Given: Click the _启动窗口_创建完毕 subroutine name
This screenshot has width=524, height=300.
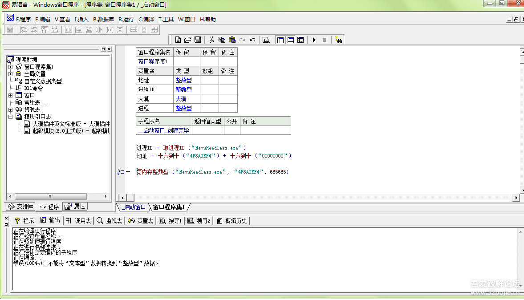Looking at the screenshot, I should point(164,130).
